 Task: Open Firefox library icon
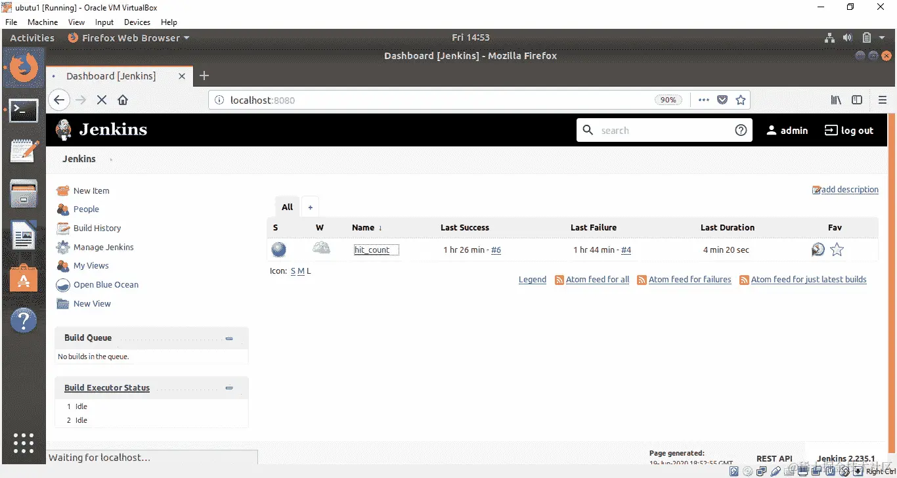pos(836,100)
